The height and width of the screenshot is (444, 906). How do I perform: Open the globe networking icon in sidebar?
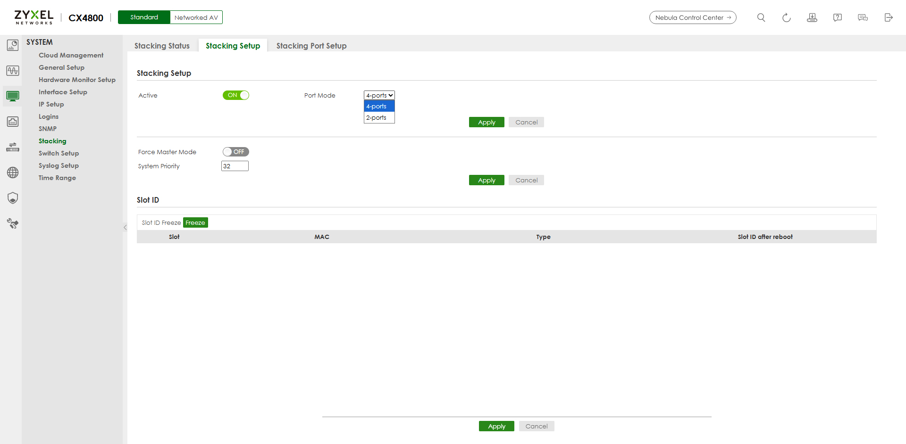click(13, 173)
